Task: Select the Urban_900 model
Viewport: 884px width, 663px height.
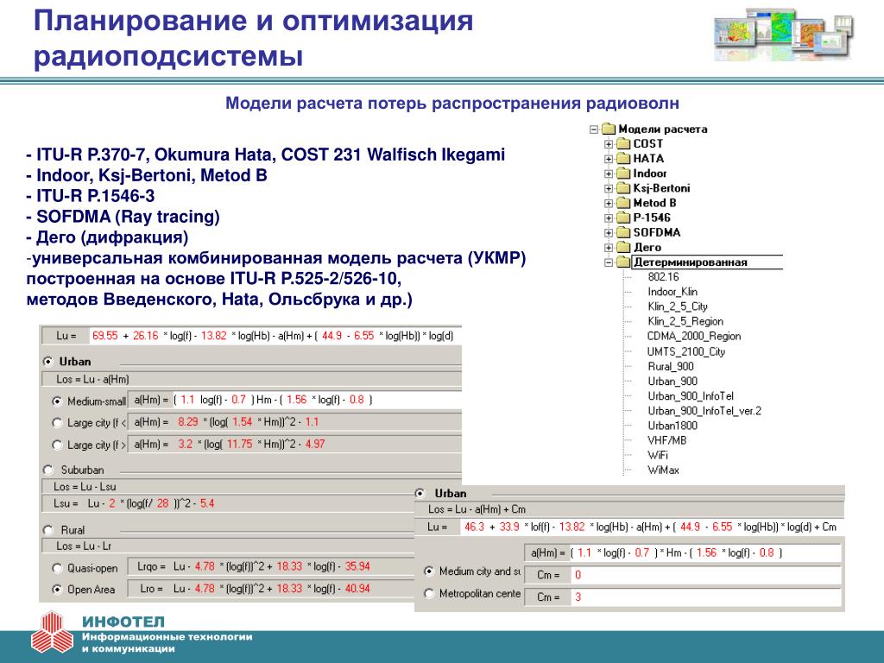Action: point(672,381)
